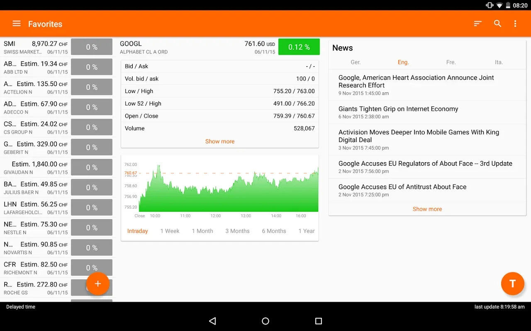Tap Android back navigation button

pos(212,321)
